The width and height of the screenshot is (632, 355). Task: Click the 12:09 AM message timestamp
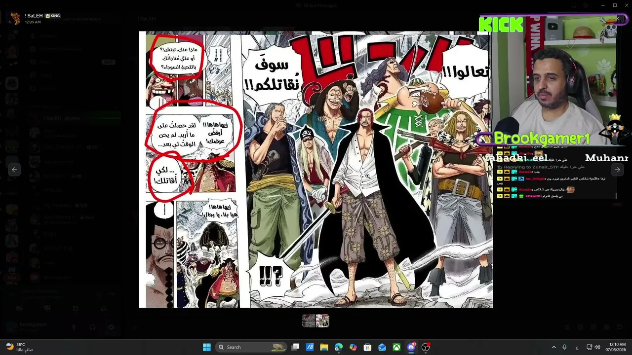(33, 22)
